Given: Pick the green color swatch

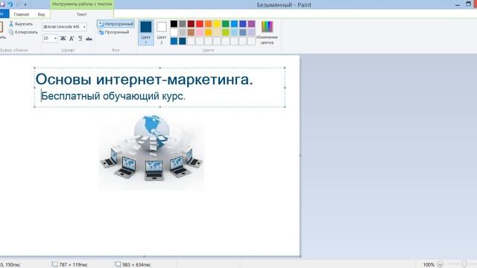Looking at the screenshot, I should point(225,24).
